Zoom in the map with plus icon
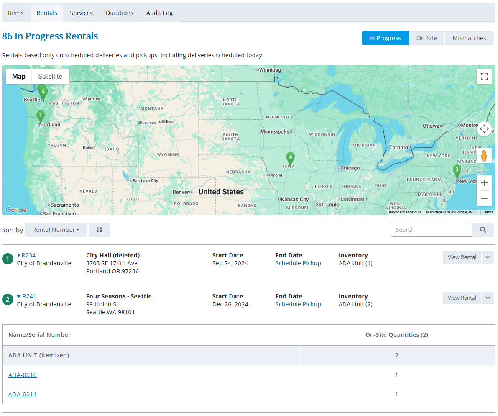Screen dimensions: 498x416 click(484, 183)
